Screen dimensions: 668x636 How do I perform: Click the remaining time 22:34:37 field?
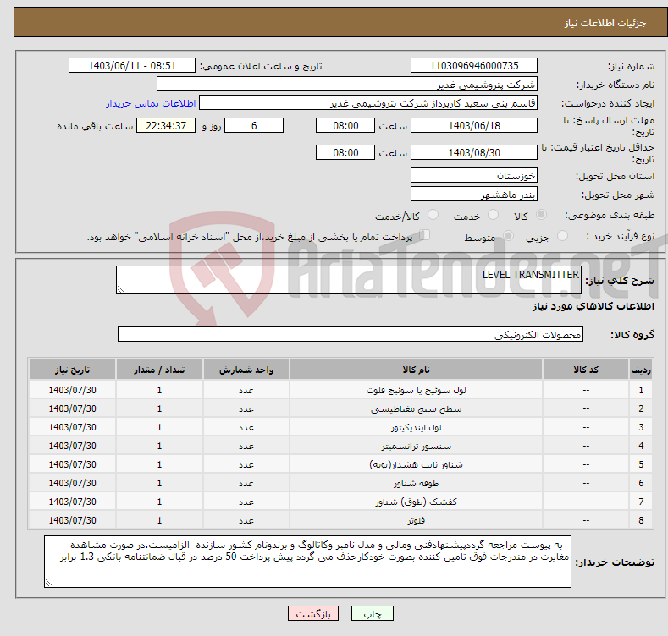coord(166,125)
